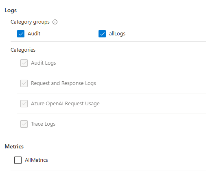The height and width of the screenshot is (185, 206).
Task: Uncheck the Audit category group checkbox
Action: coord(21,34)
